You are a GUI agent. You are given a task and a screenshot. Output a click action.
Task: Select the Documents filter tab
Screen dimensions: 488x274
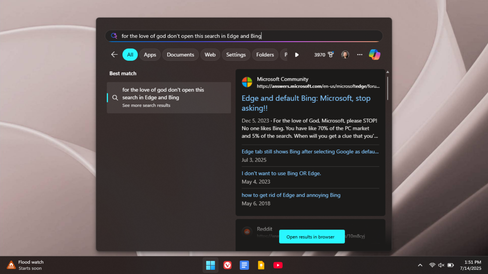[x=180, y=55]
